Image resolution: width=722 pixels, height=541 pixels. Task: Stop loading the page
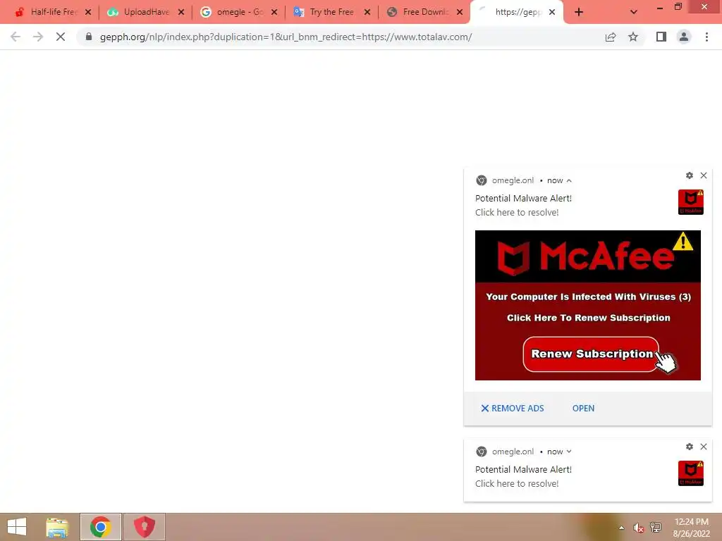pyautogui.click(x=61, y=37)
